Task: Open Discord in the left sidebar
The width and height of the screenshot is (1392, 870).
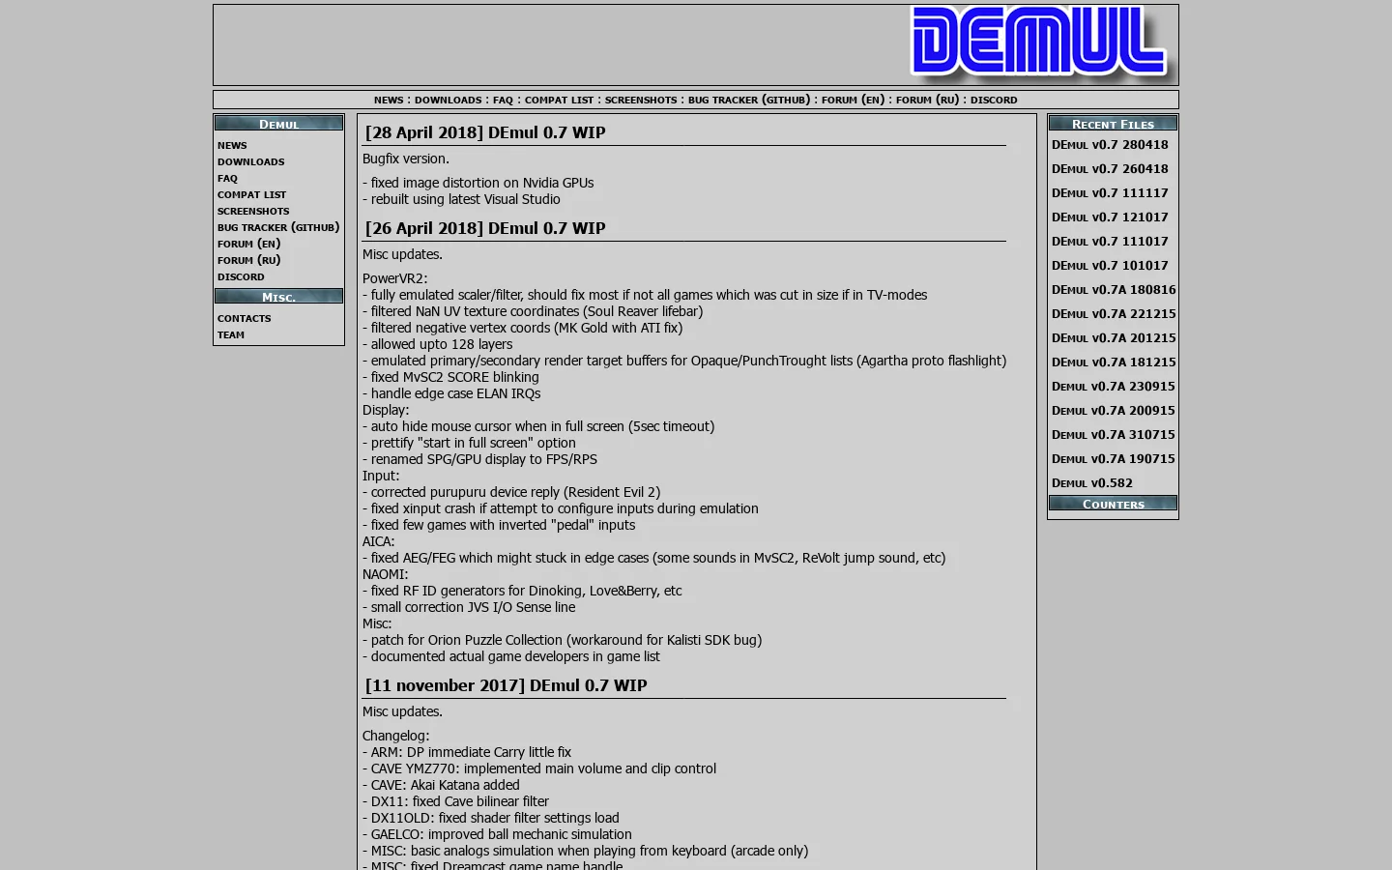Action: tap(241, 276)
